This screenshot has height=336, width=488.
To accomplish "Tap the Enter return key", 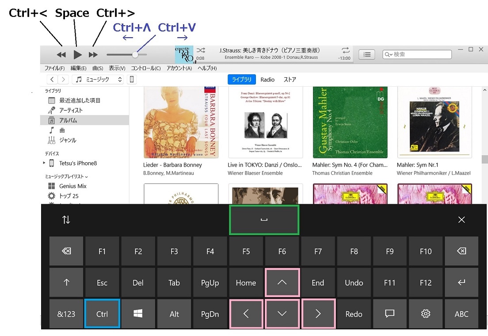I will coord(461,283).
